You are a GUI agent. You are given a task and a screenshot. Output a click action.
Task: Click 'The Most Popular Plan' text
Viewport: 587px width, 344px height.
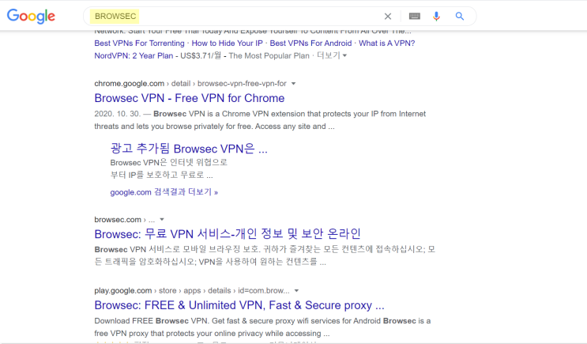pyautogui.click(x=269, y=55)
